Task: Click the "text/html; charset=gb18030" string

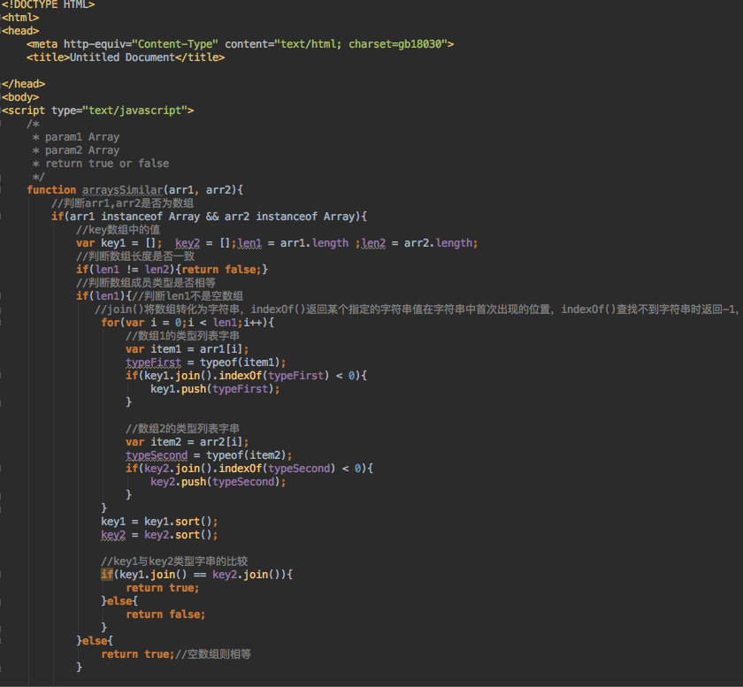Action: (361, 44)
